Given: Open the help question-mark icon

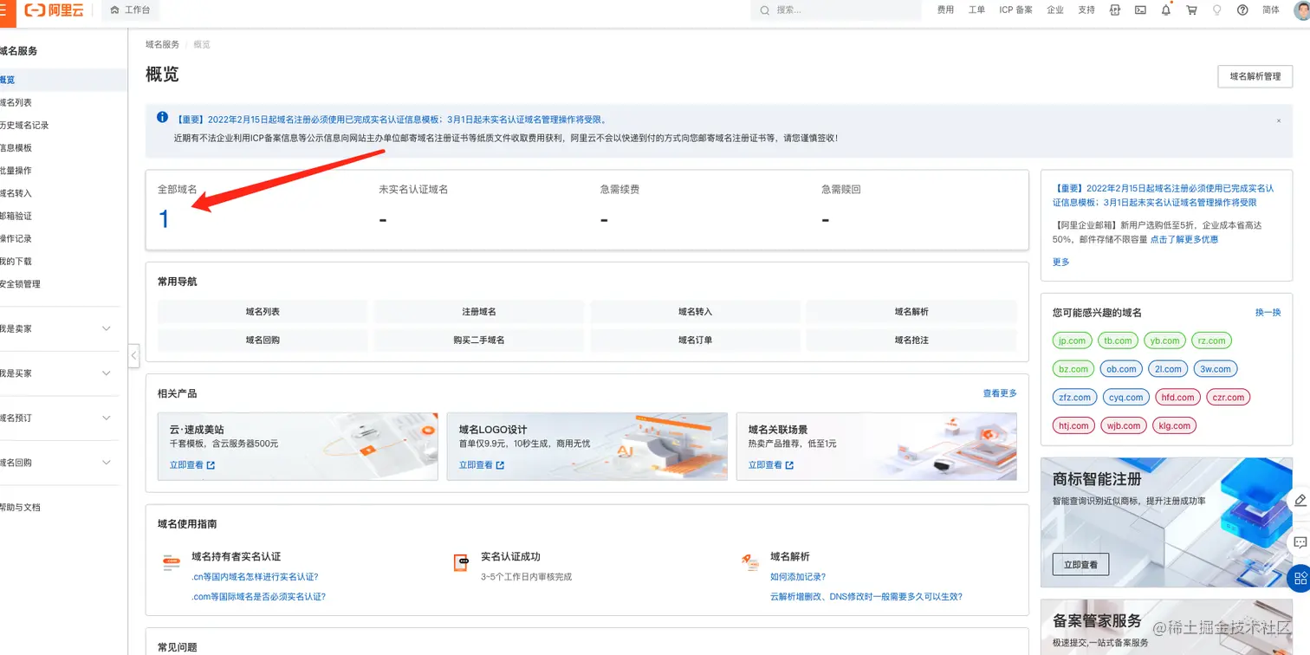Looking at the screenshot, I should coord(1242,10).
